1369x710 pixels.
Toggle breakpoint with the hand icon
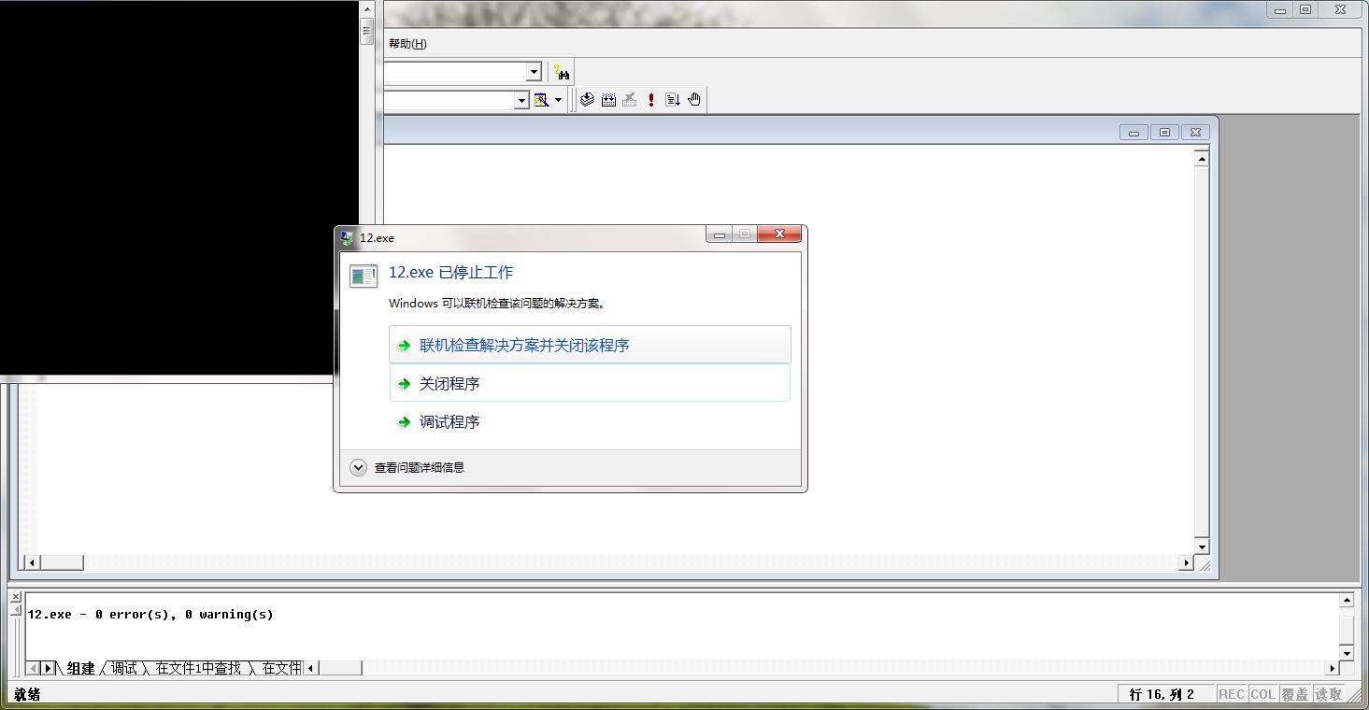tap(694, 99)
